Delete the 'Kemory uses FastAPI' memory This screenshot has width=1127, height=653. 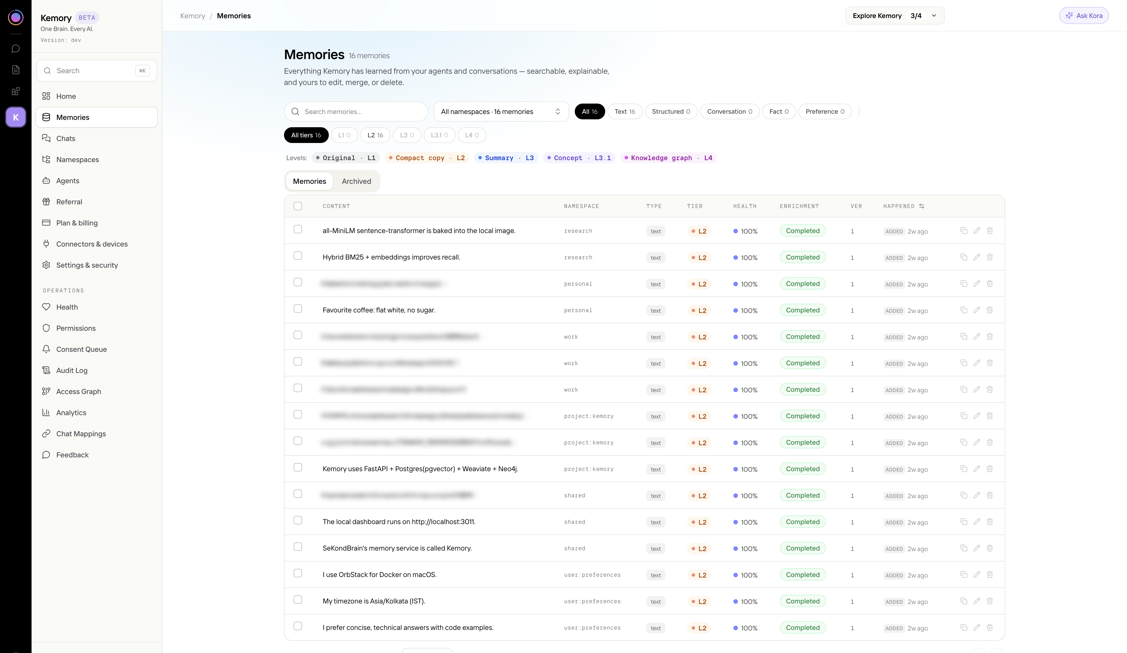(x=990, y=469)
